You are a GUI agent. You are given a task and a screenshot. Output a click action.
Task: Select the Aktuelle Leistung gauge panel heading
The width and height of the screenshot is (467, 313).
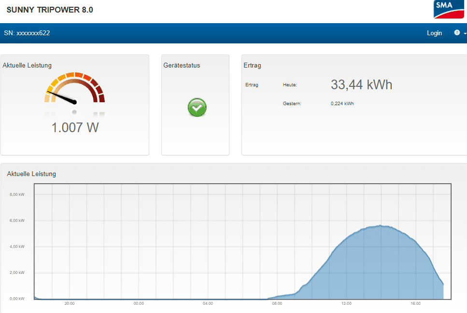27,65
